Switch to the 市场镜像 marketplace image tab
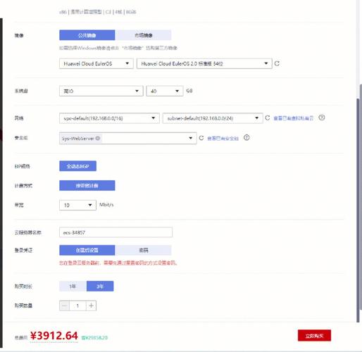 (143, 35)
